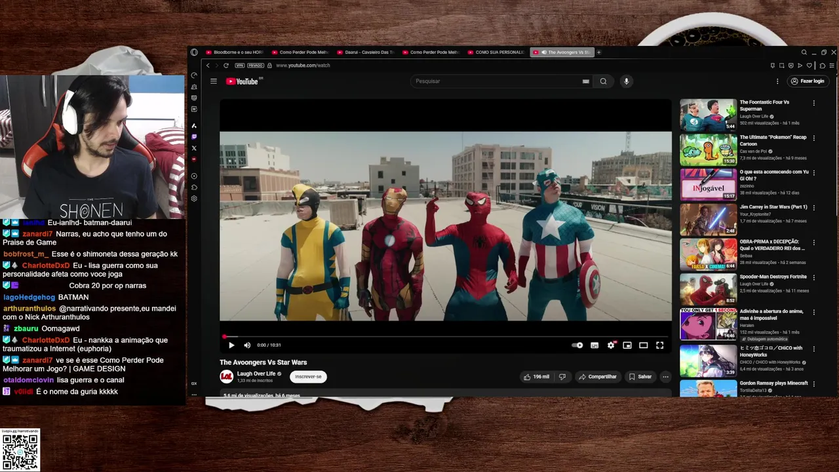Go to YouTube home via logo
This screenshot has height=472, width=839.
point(243,81)
